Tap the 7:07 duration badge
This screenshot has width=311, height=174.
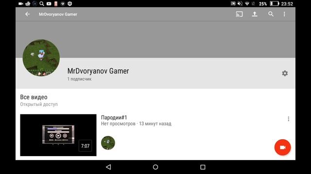click(x=86, y=146)
